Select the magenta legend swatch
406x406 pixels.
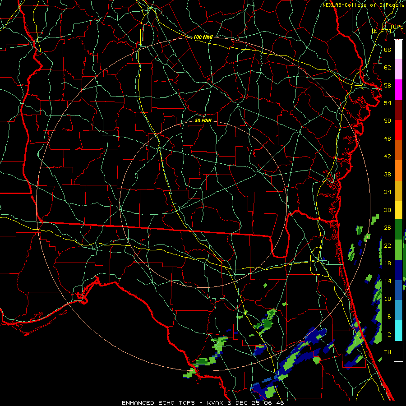pos(398,90)
